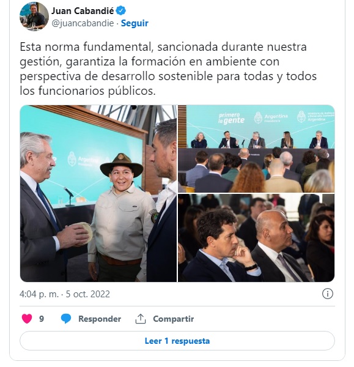
Task: Click the blue verified badge
Action: pos(120,11)
